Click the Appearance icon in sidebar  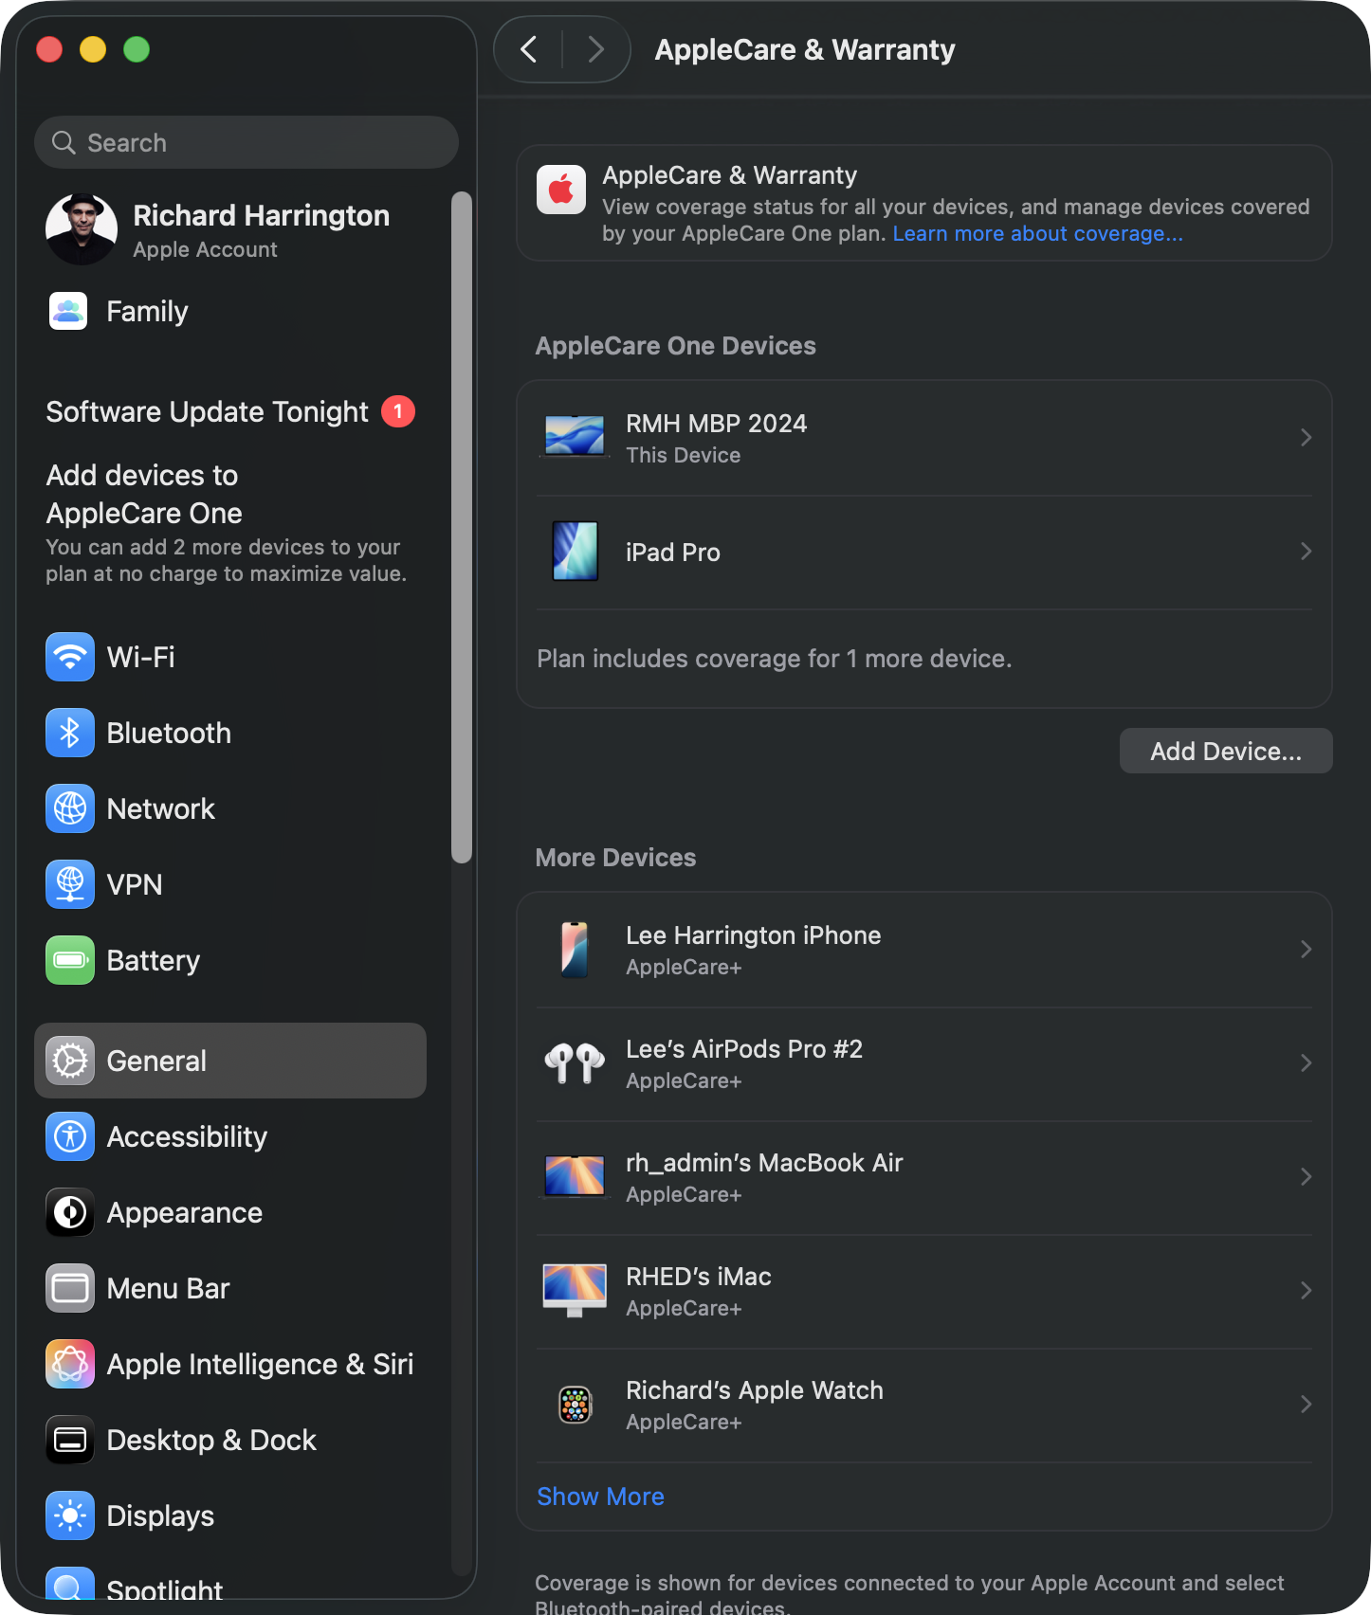(x=70, y=1212)
